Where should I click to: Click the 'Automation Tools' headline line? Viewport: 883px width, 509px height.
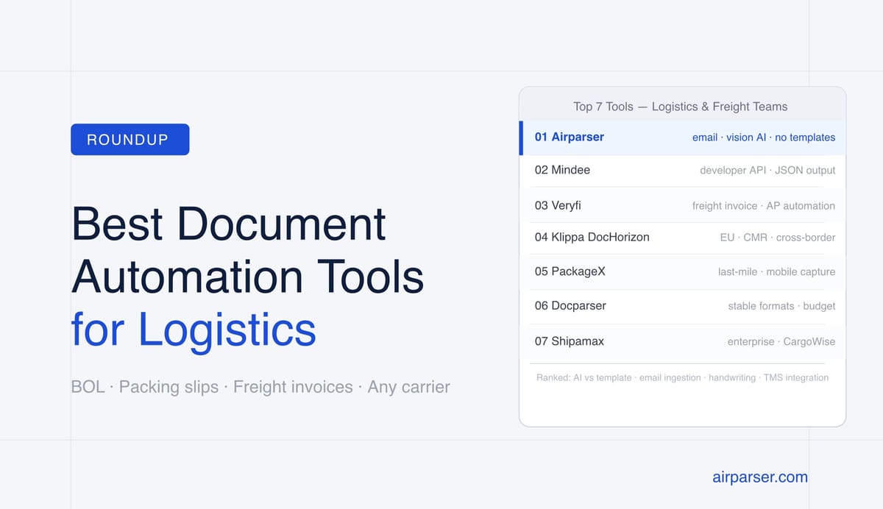(248, 277)
